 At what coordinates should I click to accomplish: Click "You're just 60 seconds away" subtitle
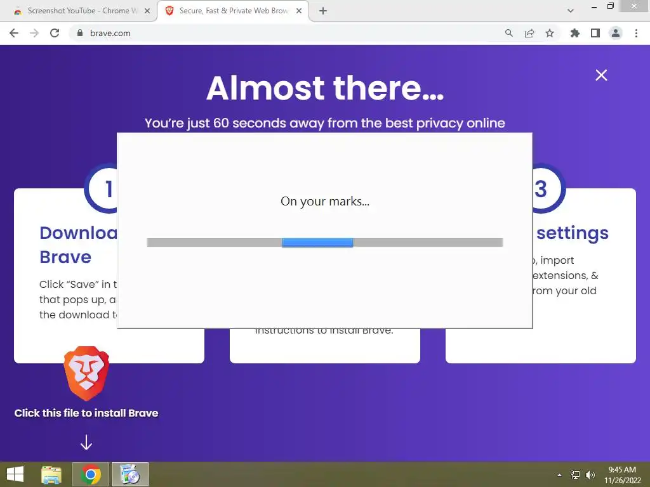coord(325,123)
